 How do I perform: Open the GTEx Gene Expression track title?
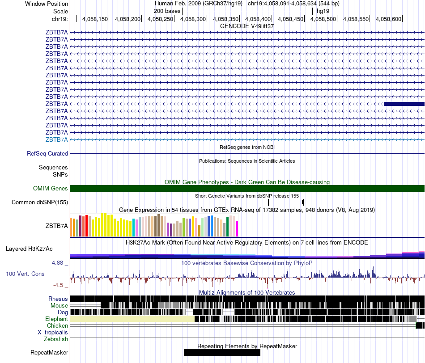pos(247,210)
